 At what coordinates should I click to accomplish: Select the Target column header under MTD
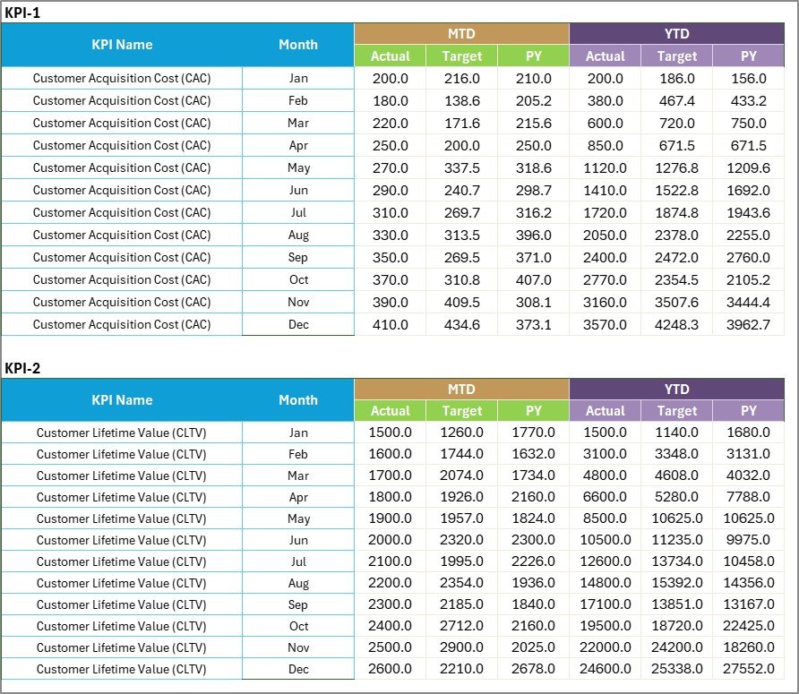click(462, 56)
